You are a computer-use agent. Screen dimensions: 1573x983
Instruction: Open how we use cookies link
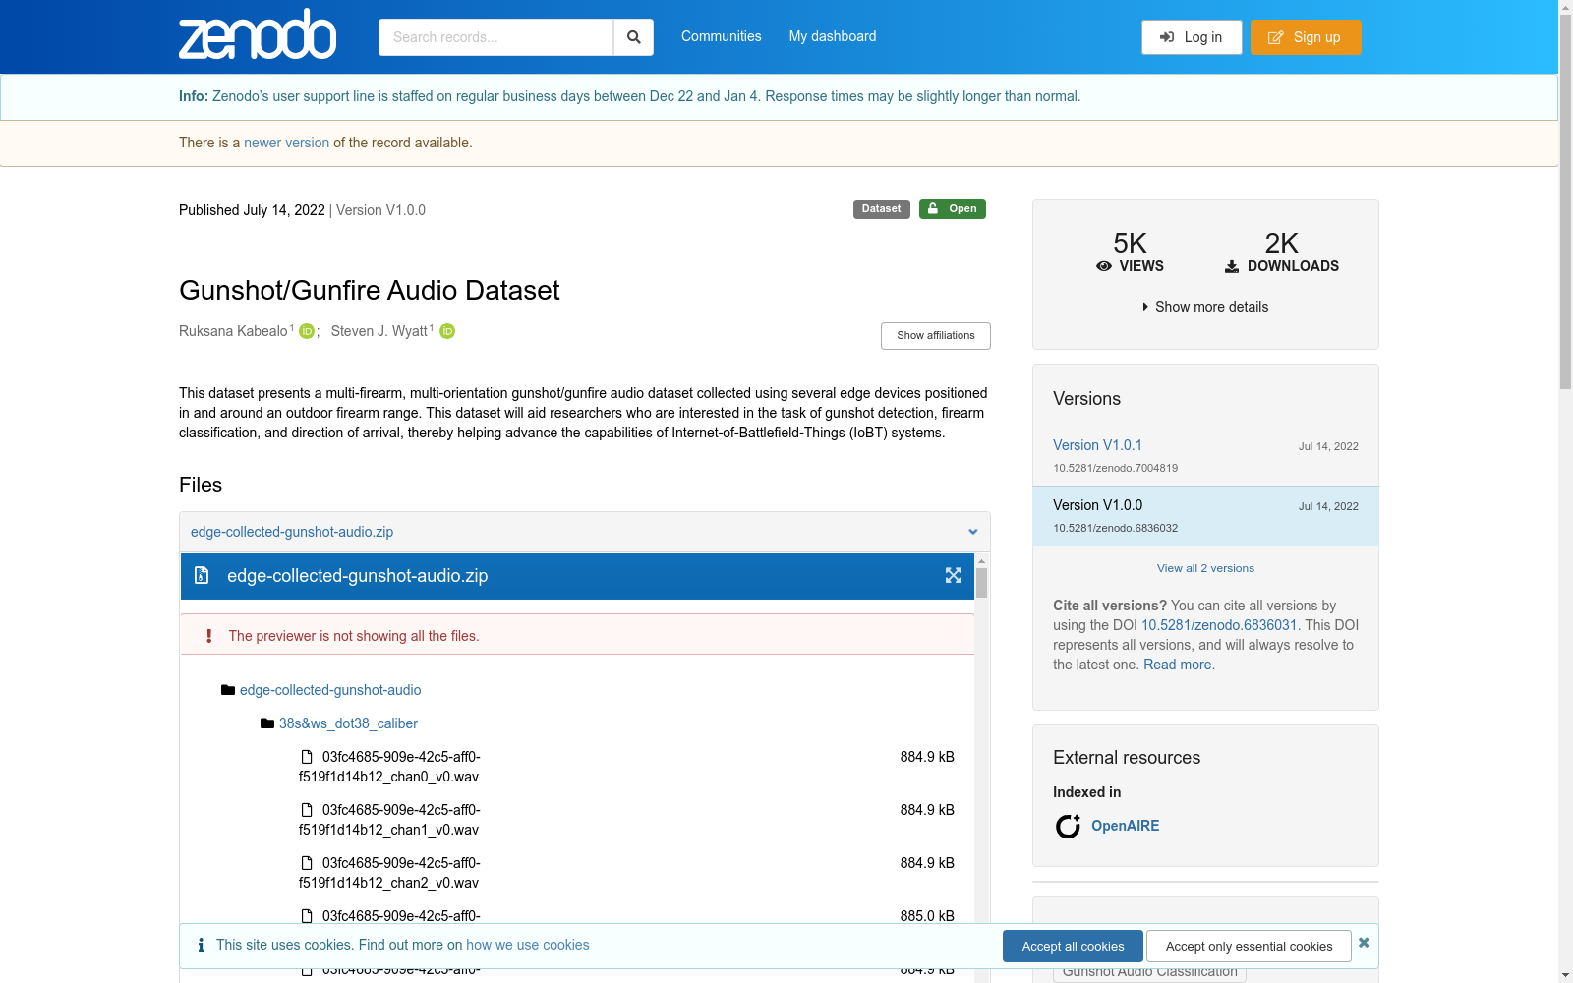(528, 945)
